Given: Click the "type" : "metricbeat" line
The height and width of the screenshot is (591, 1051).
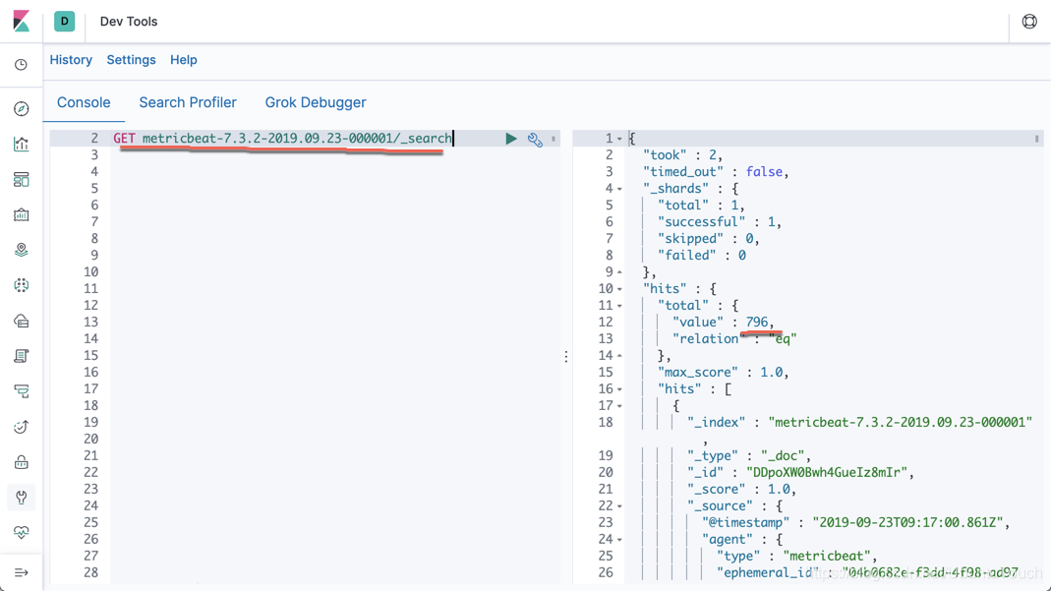Looking at the screenshot, I should 797,557.
